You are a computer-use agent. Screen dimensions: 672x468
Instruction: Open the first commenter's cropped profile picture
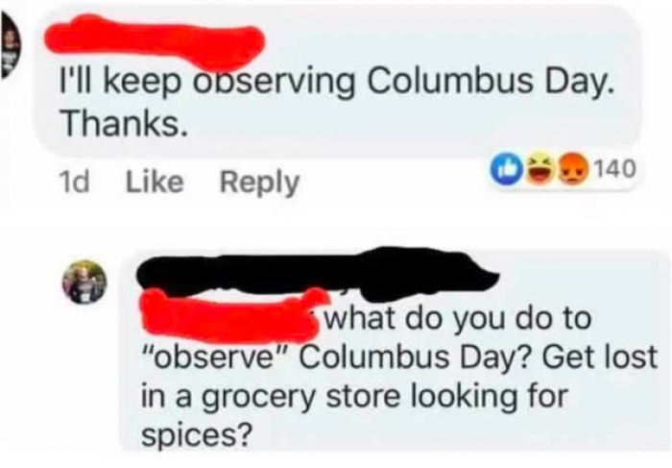10,44
